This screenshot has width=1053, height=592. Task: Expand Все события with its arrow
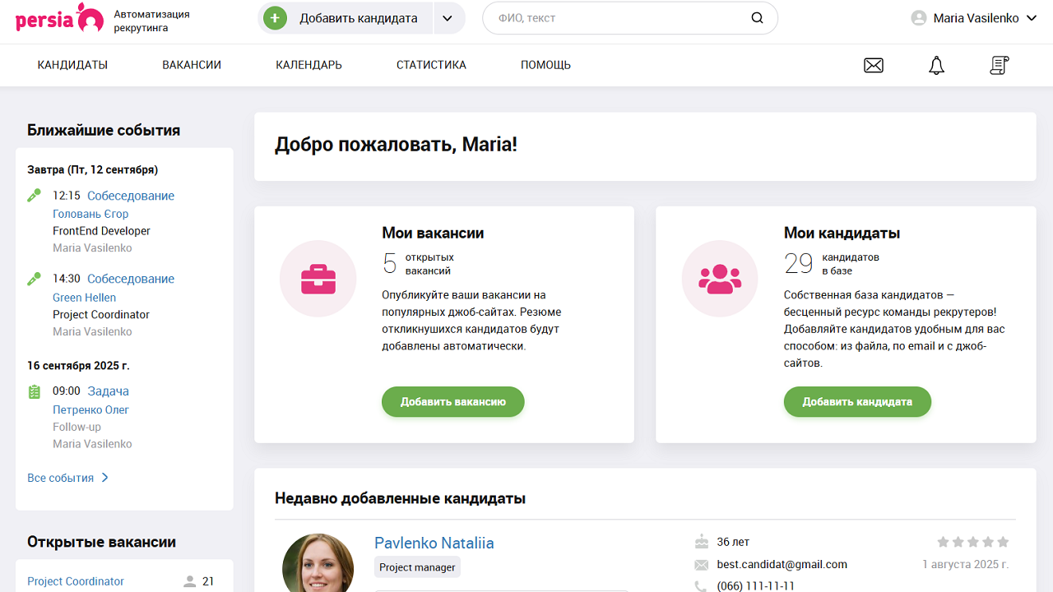pos(104,477)
